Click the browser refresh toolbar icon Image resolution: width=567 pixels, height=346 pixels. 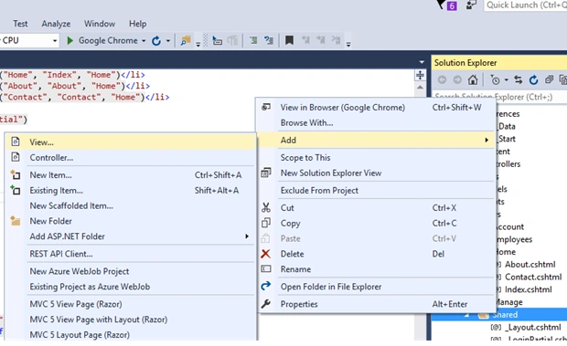(156, 41)
